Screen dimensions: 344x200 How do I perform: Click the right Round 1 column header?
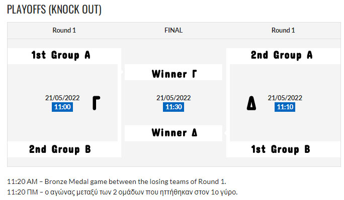click(283, 30)
